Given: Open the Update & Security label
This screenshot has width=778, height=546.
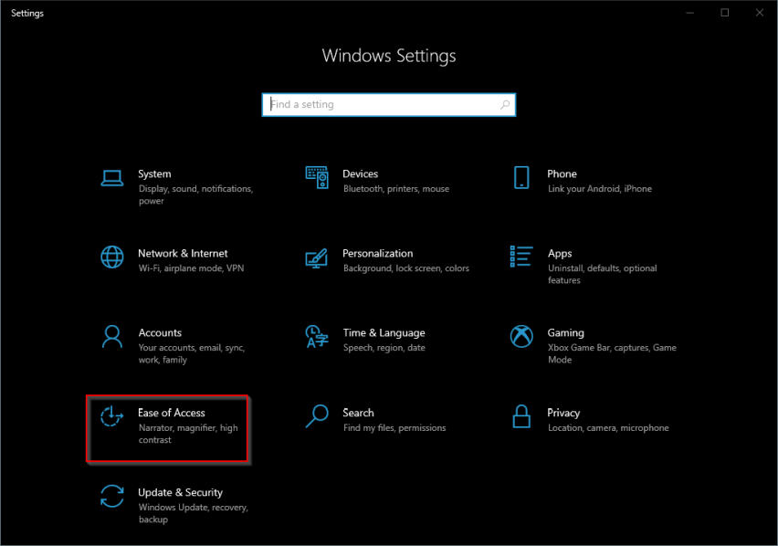Looking at the screenshot, I should coord(180,492).
